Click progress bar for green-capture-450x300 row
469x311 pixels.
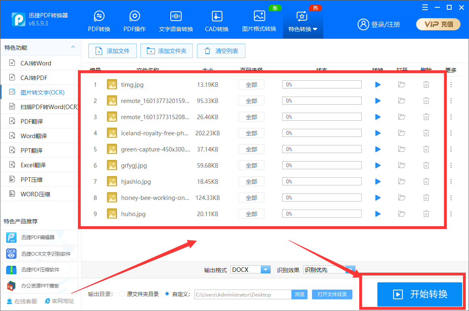pos(322,149)
